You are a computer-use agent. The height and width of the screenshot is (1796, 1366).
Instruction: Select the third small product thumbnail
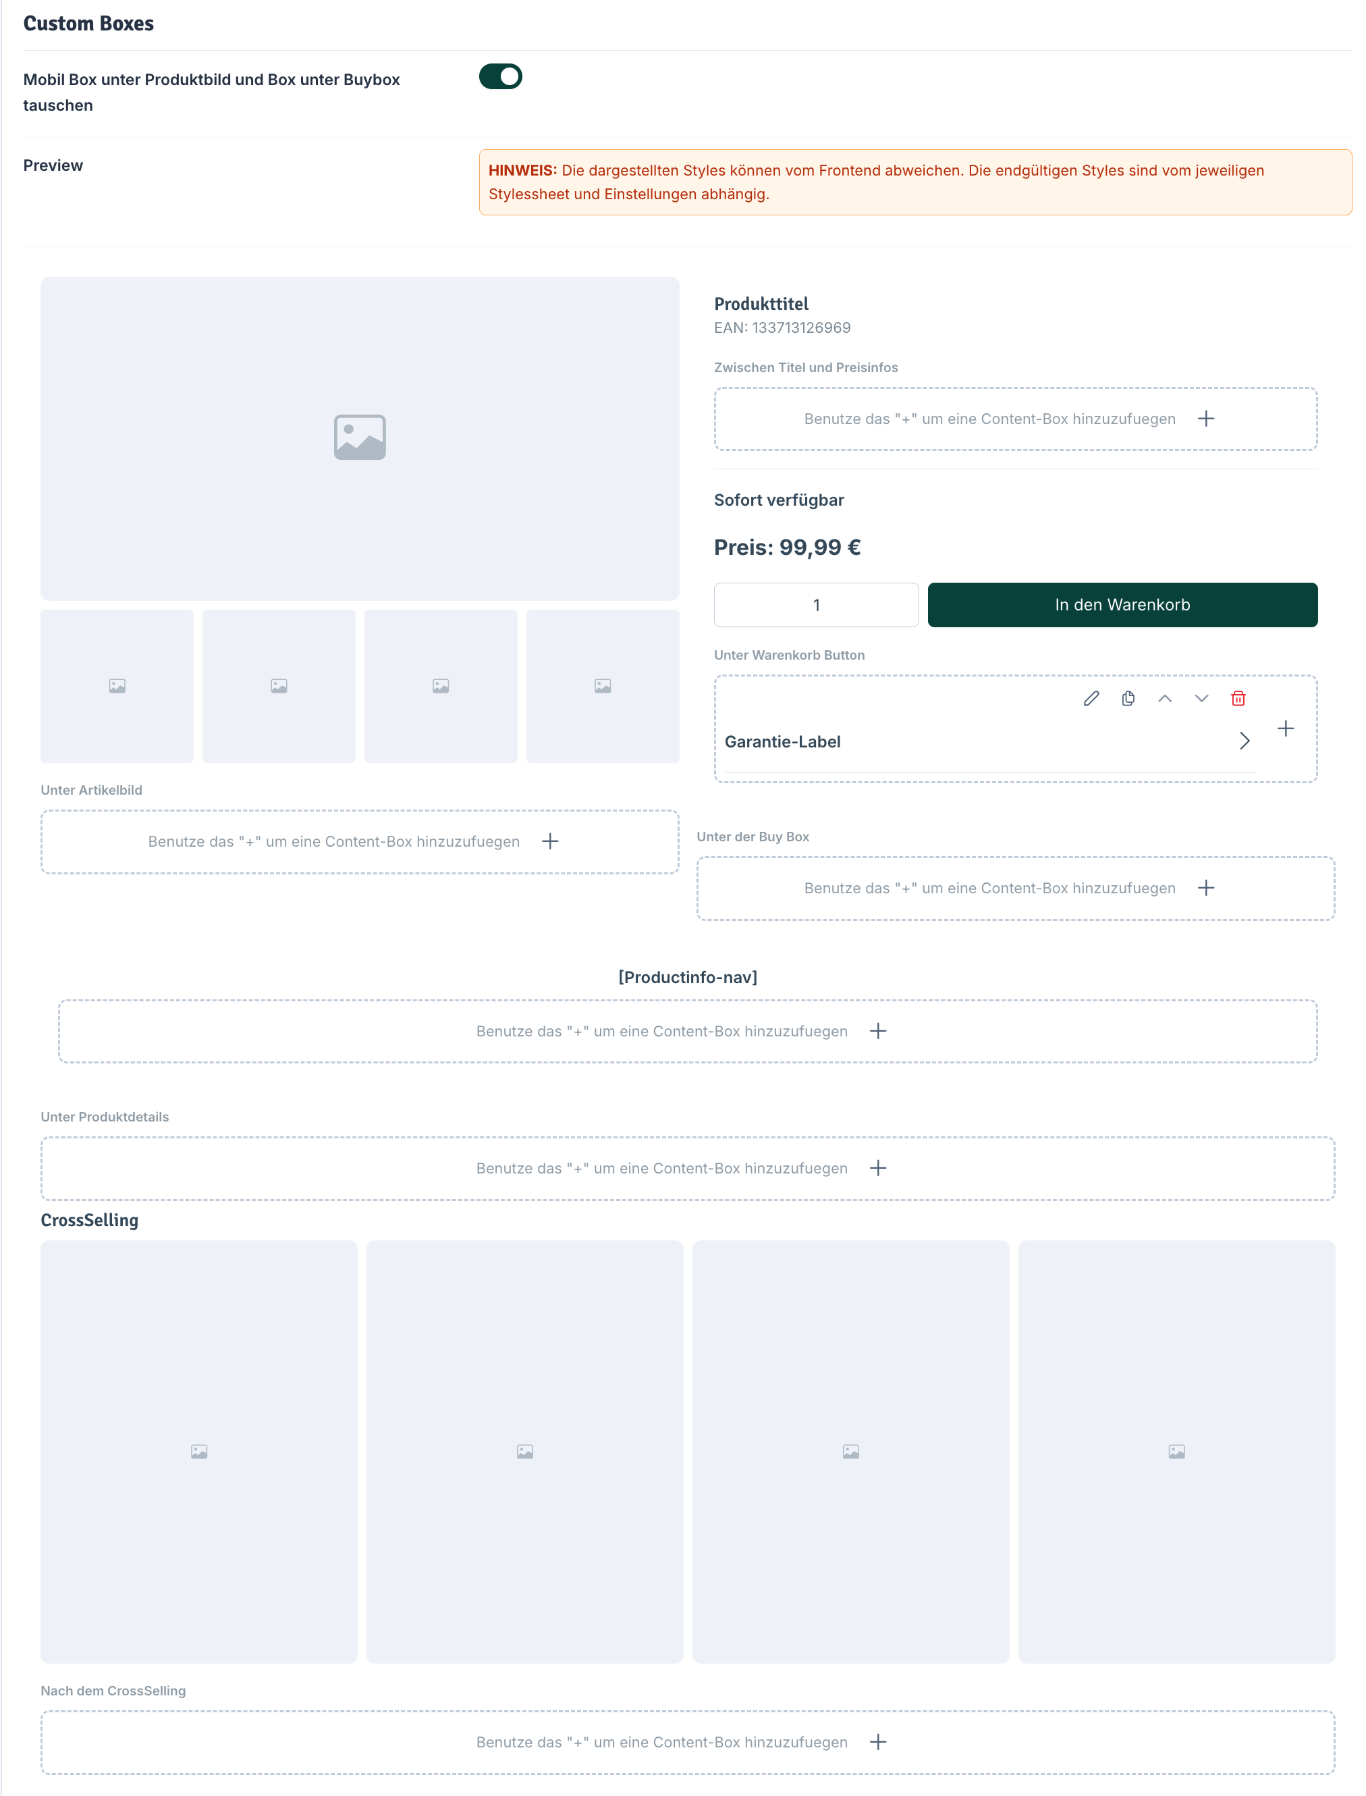pyautogui.click(x=441, y=687)
